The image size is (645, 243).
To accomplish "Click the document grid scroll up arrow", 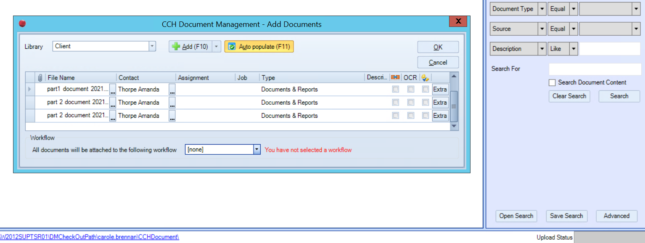I will (454, 76).
